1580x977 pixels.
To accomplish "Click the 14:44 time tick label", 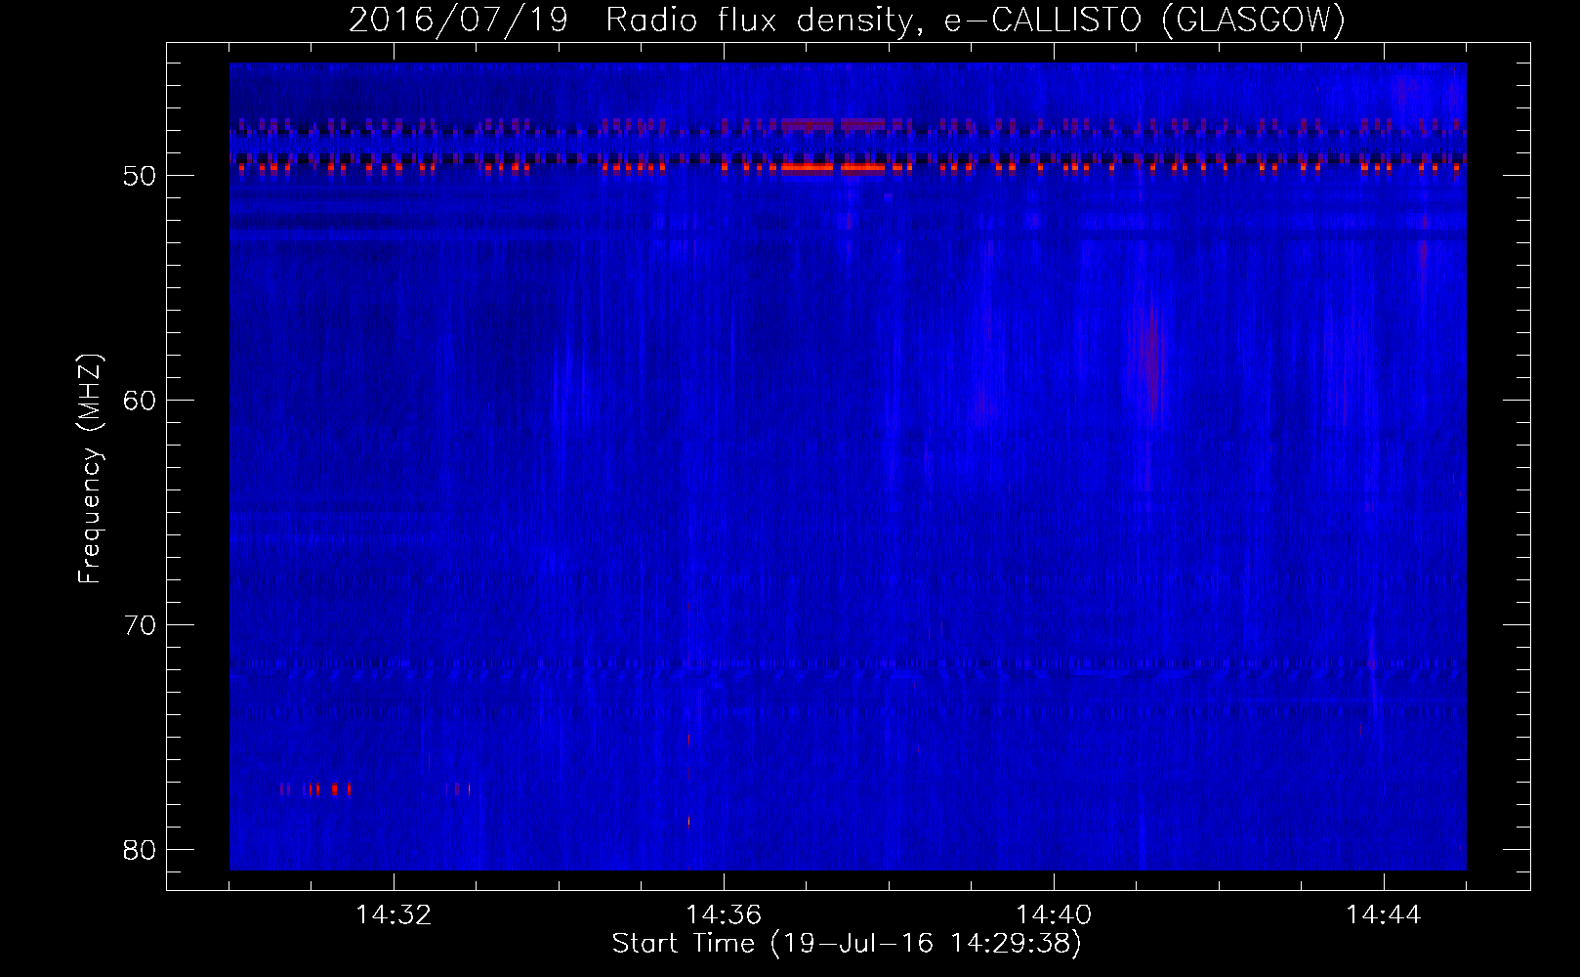I will (x=1384, y=915).
